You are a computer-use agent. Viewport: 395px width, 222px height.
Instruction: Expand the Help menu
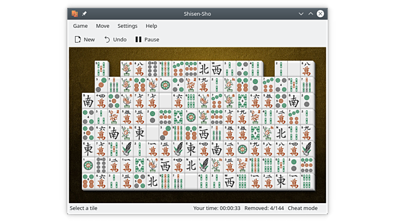tap(151, 26)
